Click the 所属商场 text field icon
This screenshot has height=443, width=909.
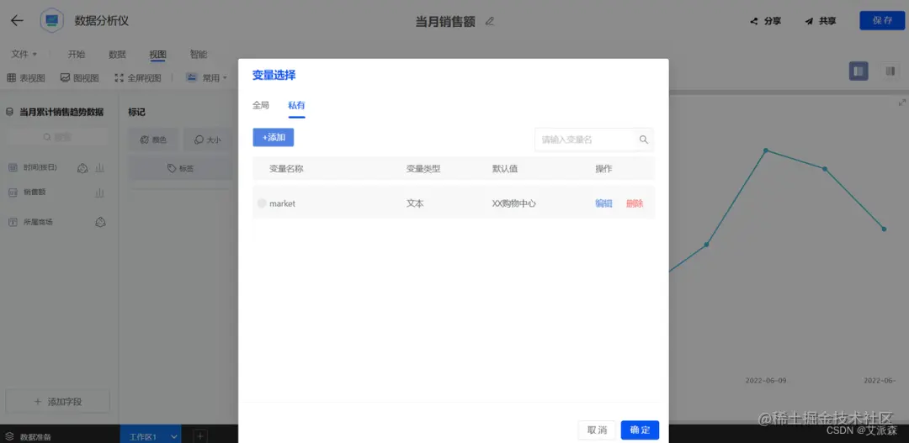(x=13, y=222)
